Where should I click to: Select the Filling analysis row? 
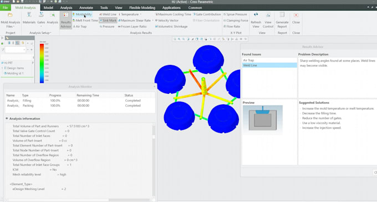80,100
